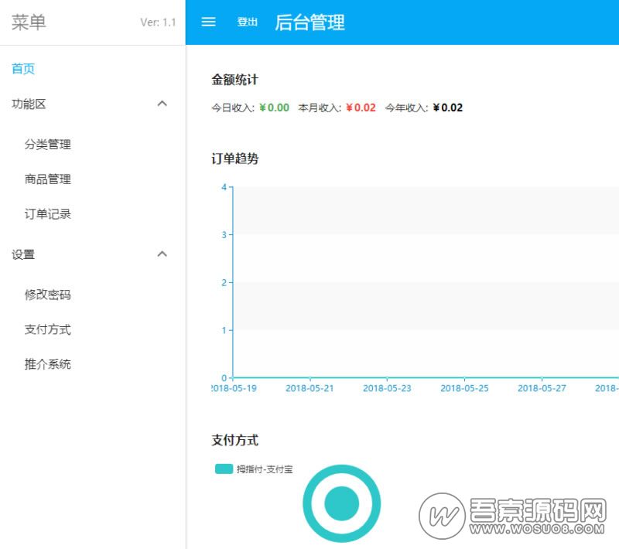Open the 首页 home page
619x549 pixels.
pyautogui.click(x=23, y=69)
